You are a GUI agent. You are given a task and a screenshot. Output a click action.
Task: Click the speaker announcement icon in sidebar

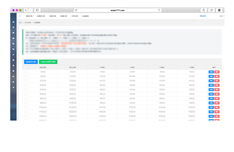13,76
